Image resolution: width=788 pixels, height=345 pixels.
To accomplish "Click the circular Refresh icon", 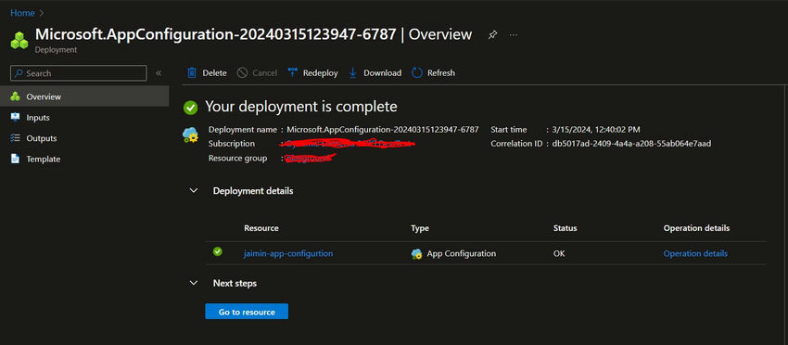I will tap(417, 73).
